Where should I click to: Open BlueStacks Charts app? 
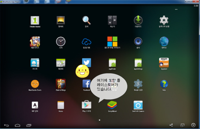(x=35, y=84)
